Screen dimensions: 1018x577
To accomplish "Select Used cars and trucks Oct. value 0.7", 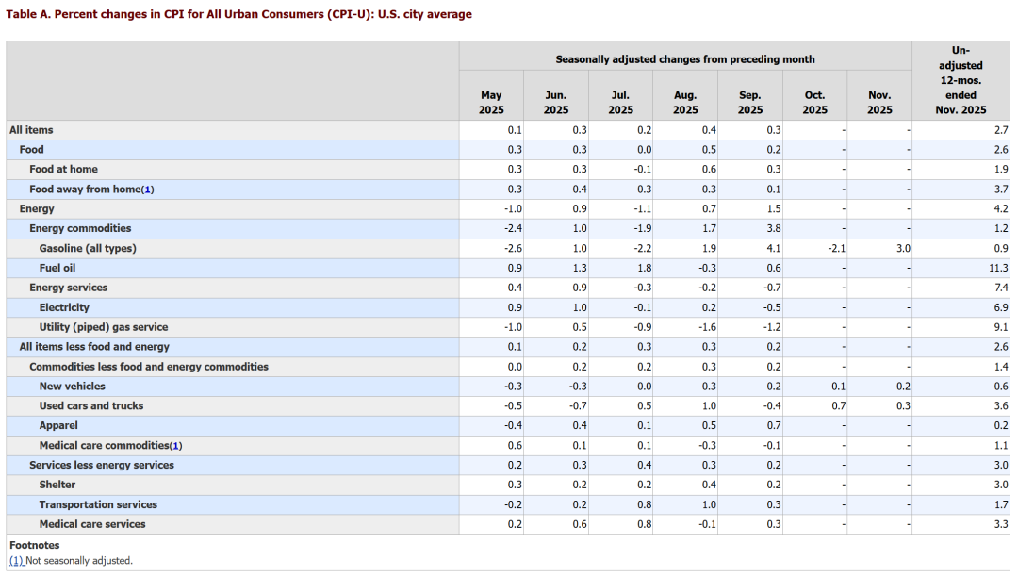I will coord(838,406).
